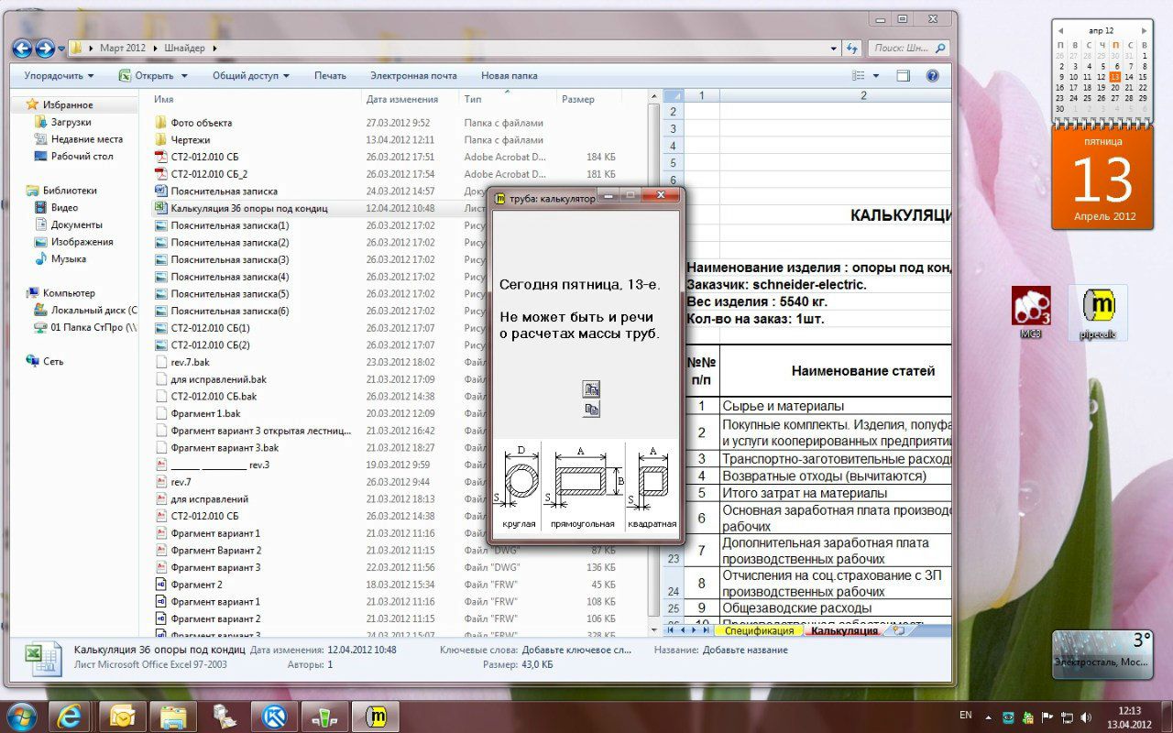
Task: Select the round pipe profile (круглая)
Action: click(519, 487)
